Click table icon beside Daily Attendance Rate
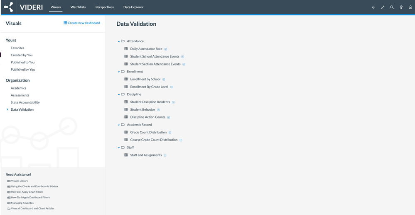Viewport: 415px width, 215px height. click(126, 49)
